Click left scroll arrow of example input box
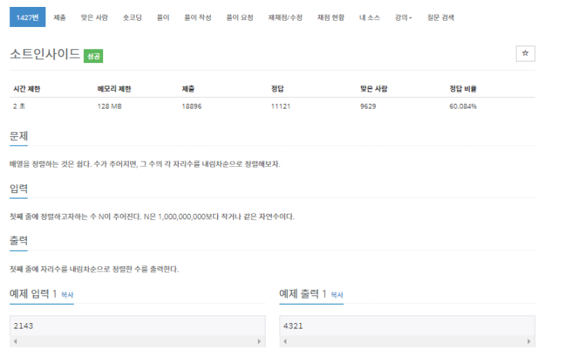 point(15,342)
